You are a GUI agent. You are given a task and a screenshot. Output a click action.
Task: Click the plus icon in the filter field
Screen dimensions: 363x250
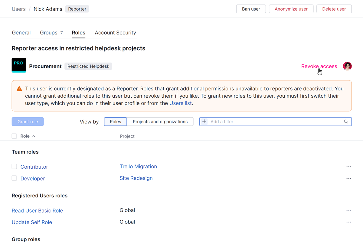point(204,122)
